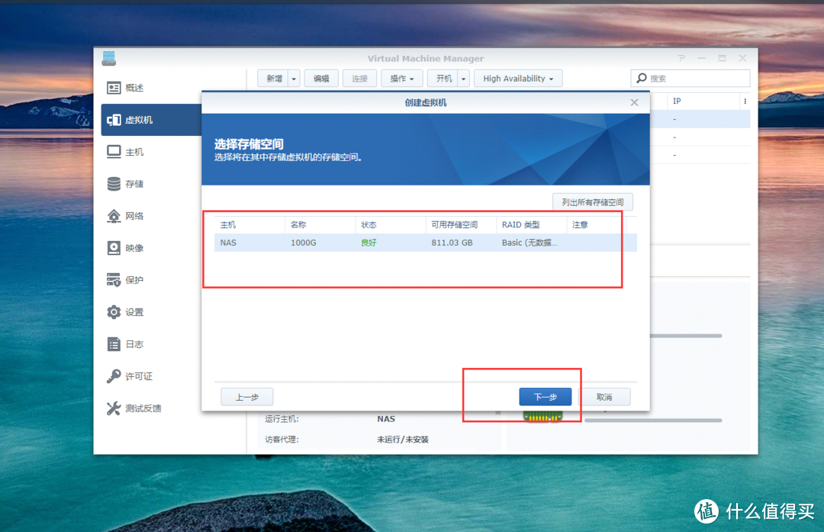
Task: Sort by the 可用存储空间 column header
Action: click(x=461, y=225)
